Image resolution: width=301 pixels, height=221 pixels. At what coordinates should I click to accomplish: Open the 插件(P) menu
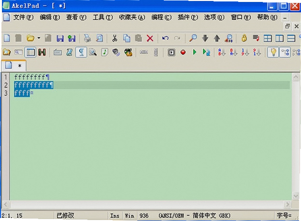[188, 17]
